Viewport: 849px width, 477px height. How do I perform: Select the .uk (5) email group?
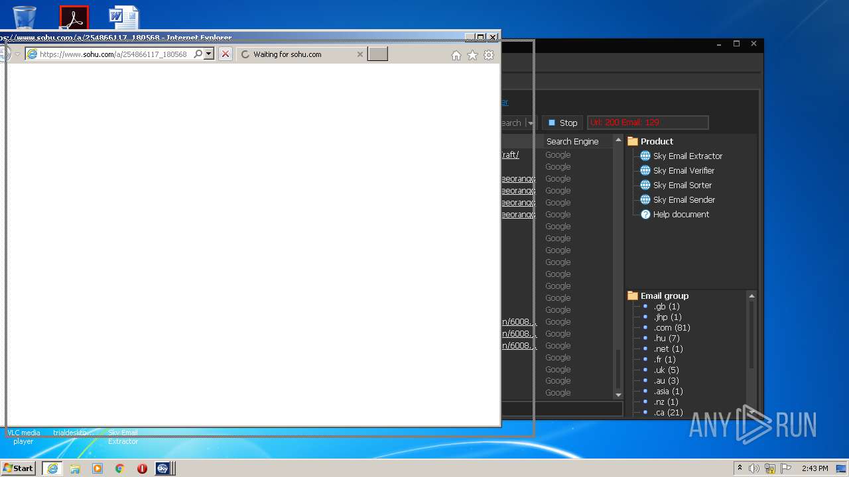click(x=666, y=370)
